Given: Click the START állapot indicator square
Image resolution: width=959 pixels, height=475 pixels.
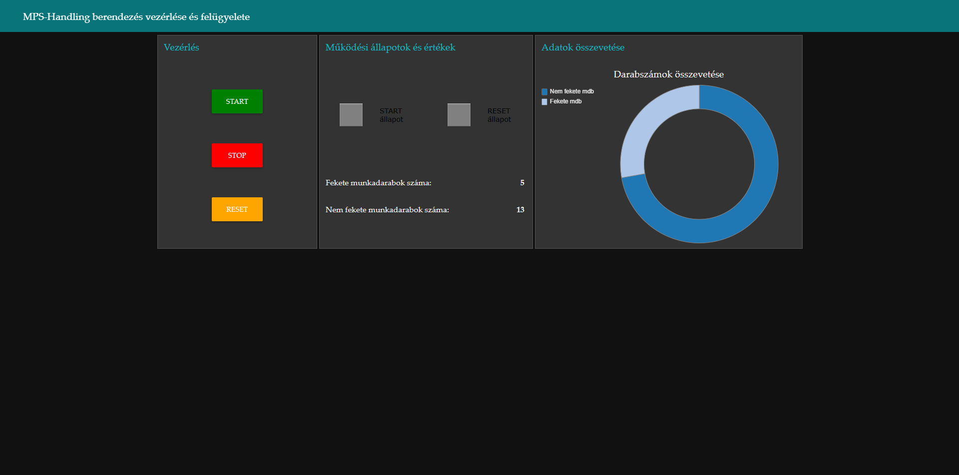Looking at the screenshot, I should (351, 115).
